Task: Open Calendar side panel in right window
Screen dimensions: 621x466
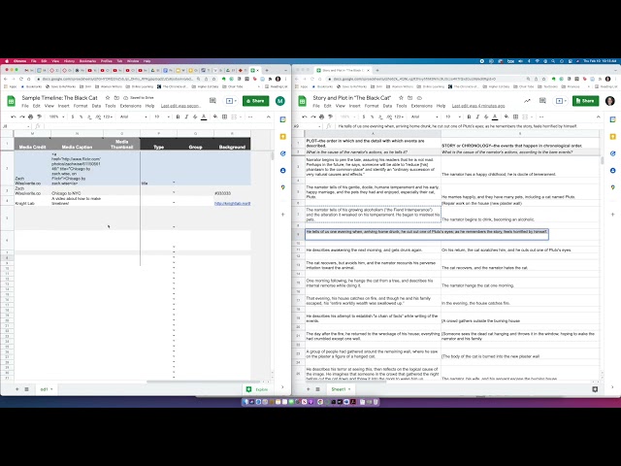Action: pyautogui.click(x=612, y=119)
